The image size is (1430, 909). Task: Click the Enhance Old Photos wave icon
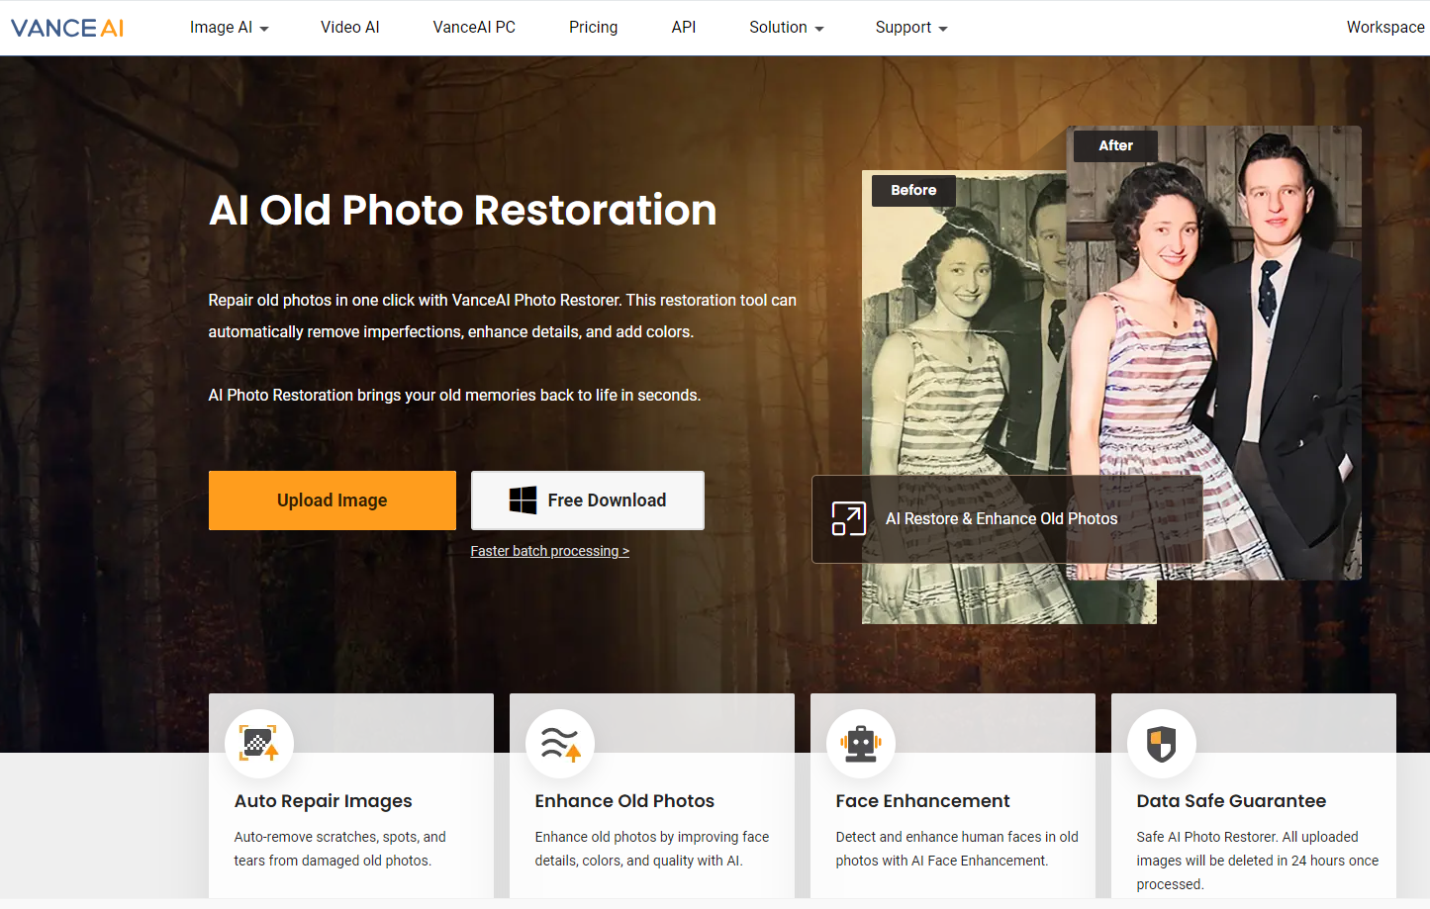click(560, 743)
